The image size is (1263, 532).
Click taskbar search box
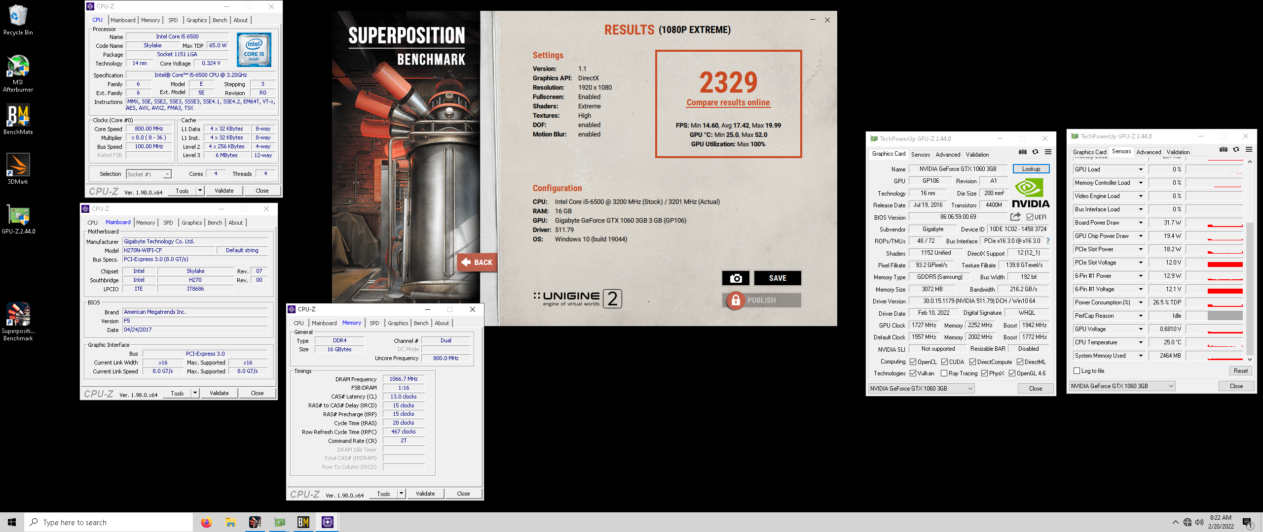pyautogui.click(x=109, y=522)
